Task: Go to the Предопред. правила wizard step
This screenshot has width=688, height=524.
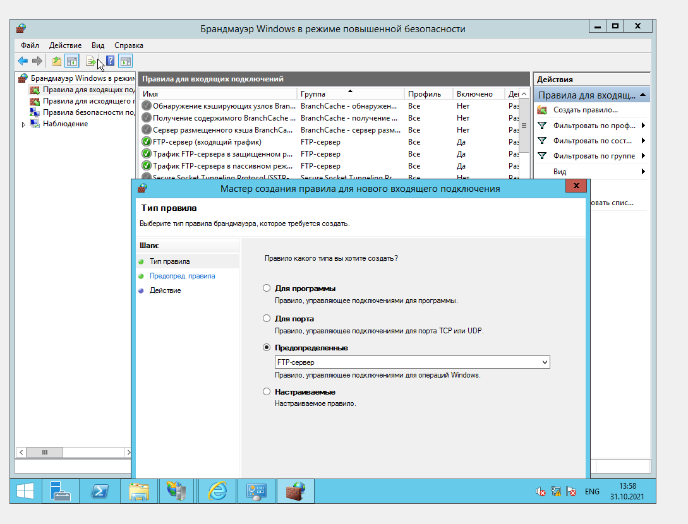Action: [x=182, y=276]
